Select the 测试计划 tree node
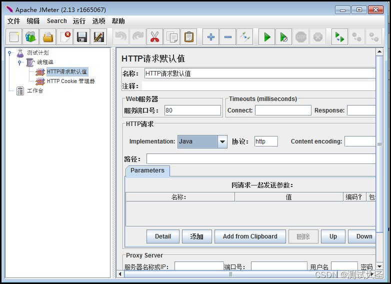This screenshot has height=284, width=391. point(38,52)
